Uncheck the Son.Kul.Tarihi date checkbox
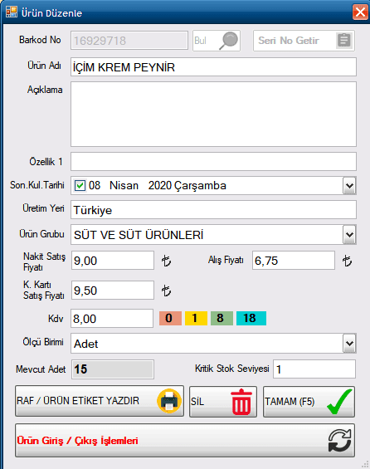 click(80, 185)
